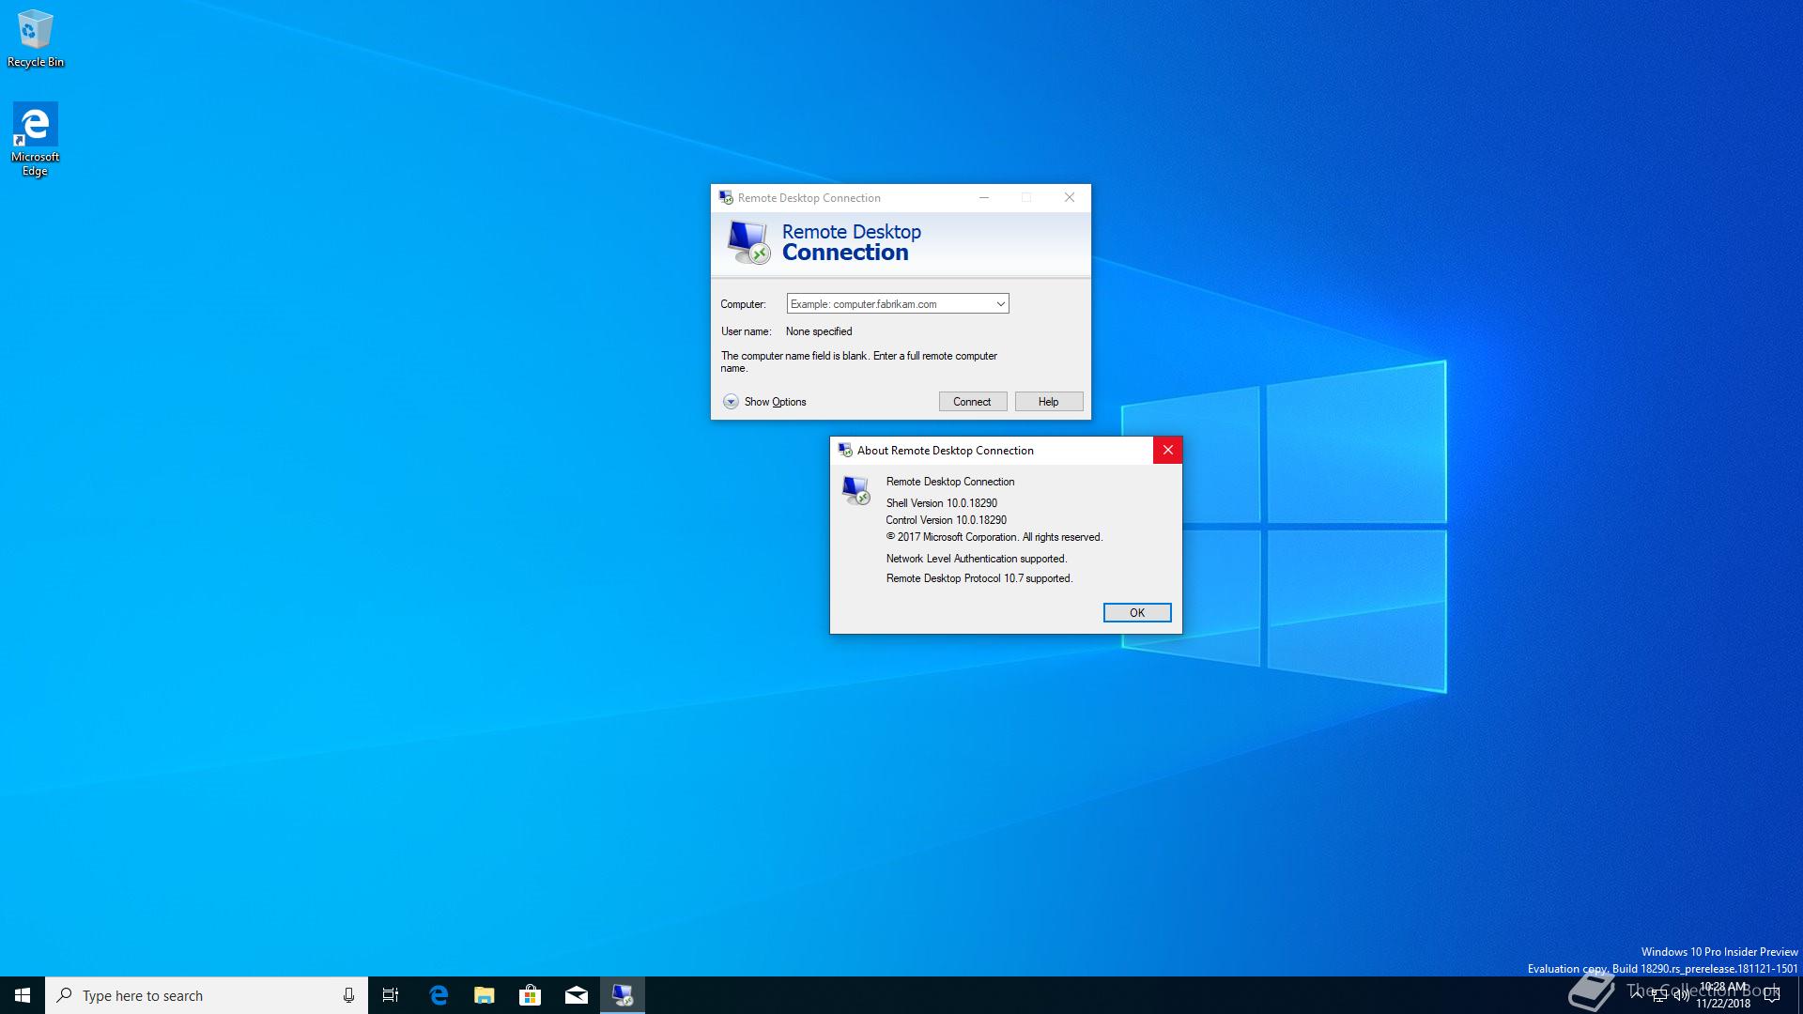Open the Action Center notification icon
Viewport: 1803px width, 1014px height.
coord(1772,995)
